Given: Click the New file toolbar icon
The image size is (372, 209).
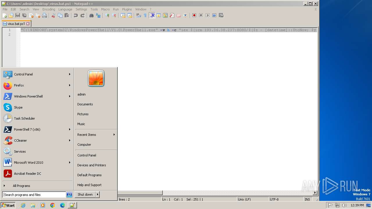Looking at the screenshot, I should pyautogui.click(x=4, y=15).
